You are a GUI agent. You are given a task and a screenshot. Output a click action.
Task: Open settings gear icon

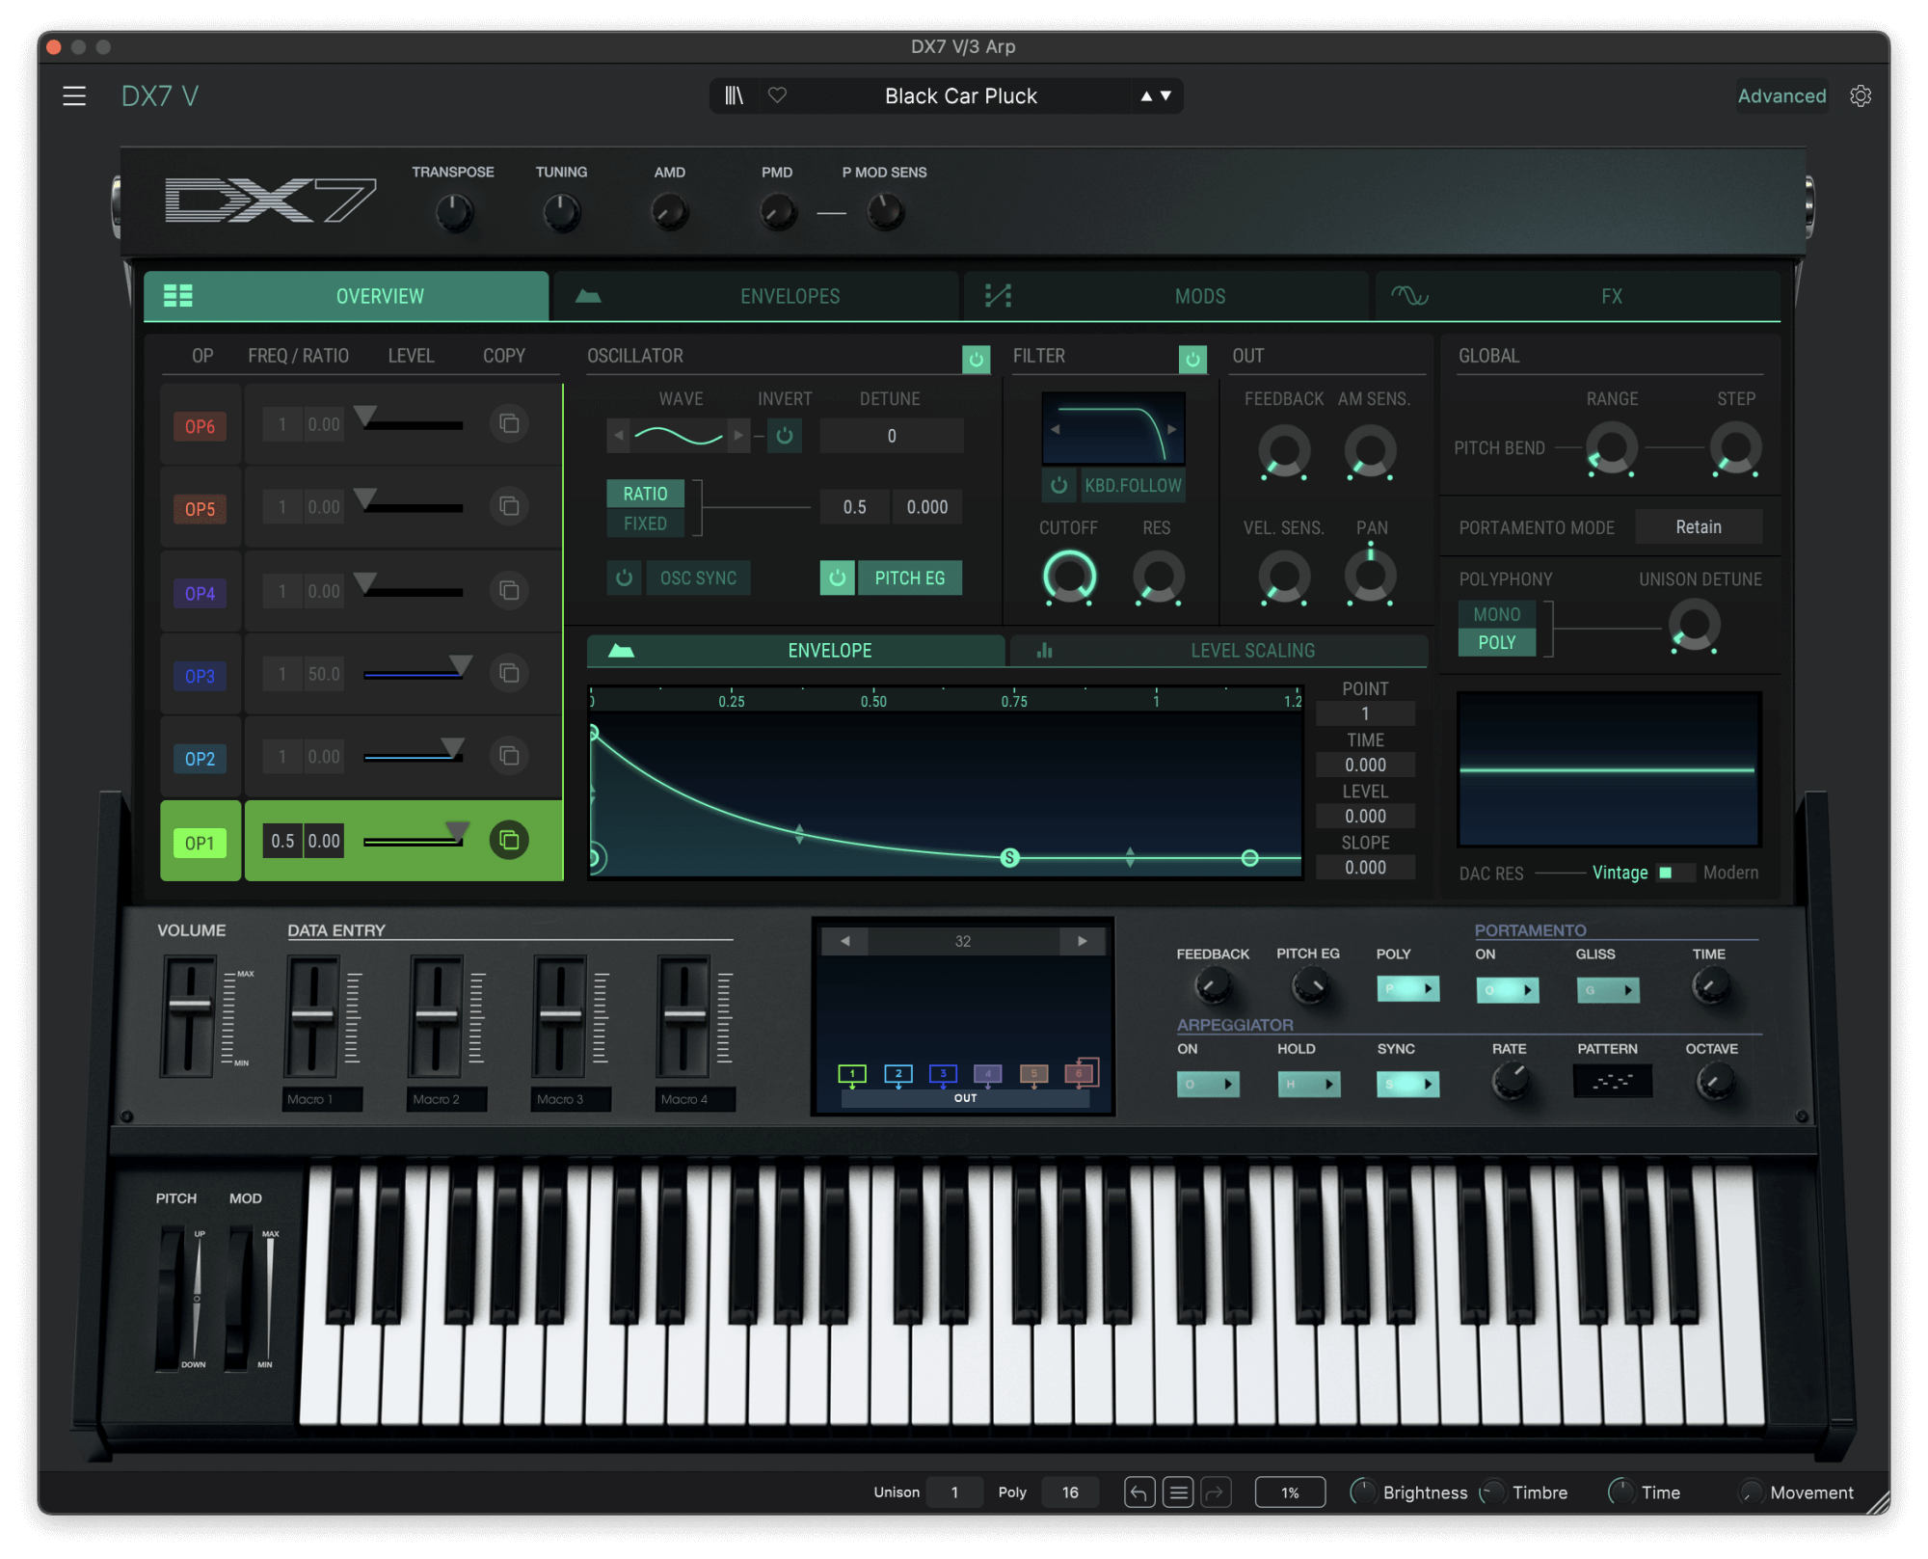click(x=1861, y=96)
